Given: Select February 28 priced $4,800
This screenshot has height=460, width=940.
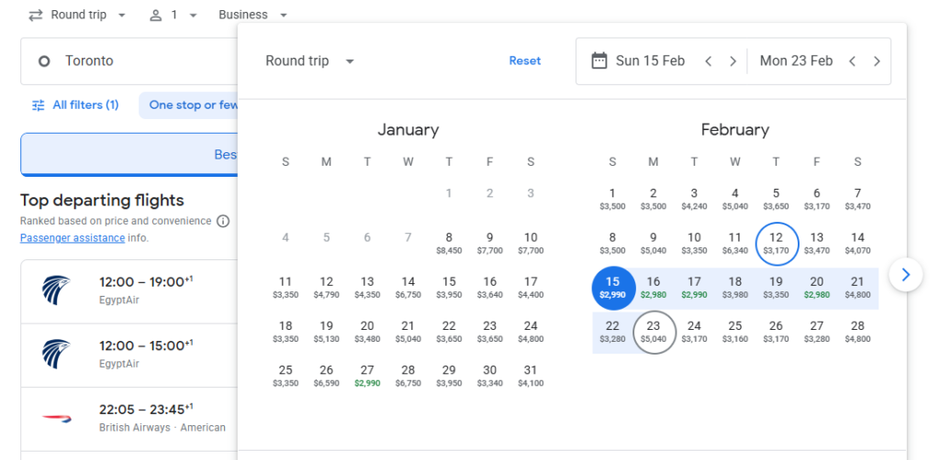Looking at the screenshot, I should 858,332.
